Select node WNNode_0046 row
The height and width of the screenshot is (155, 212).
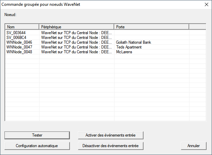pos(19,42)
